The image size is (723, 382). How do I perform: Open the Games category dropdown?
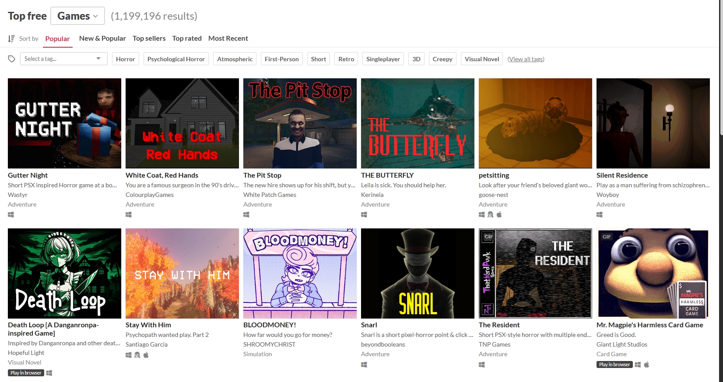click(x=77, y=16)
